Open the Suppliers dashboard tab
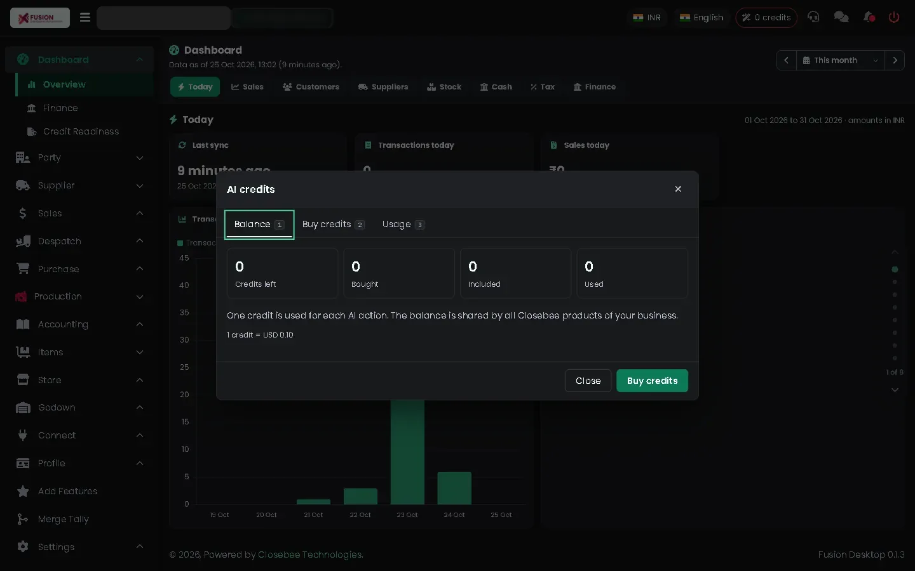 pos(383,87)
